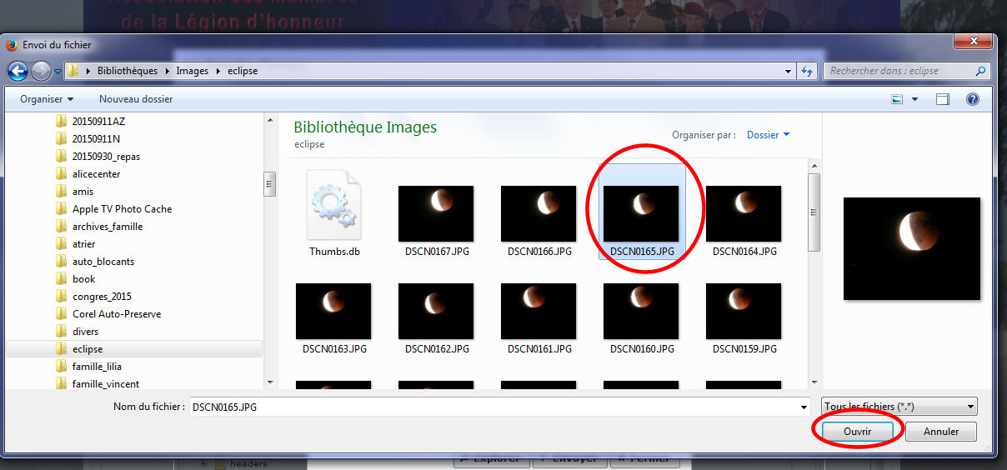The height and width of the screenshot is (470, 1007).
Task: Select thumbnail DSCN0161.JPG
Action: tap(539, 311)
